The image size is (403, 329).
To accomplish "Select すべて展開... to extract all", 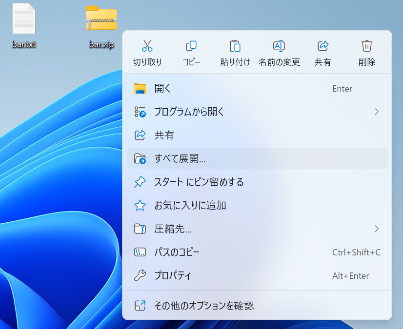I will (x=180, y=158).
